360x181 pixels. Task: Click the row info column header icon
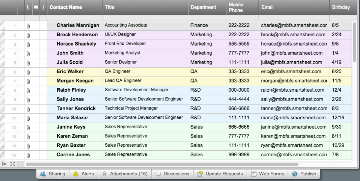(x=43, y=7)
